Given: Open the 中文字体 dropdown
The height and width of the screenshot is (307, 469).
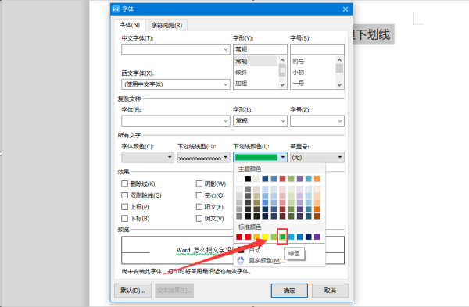Looking at the screenshot, I should pyautogui.click(x=226, y=49).
